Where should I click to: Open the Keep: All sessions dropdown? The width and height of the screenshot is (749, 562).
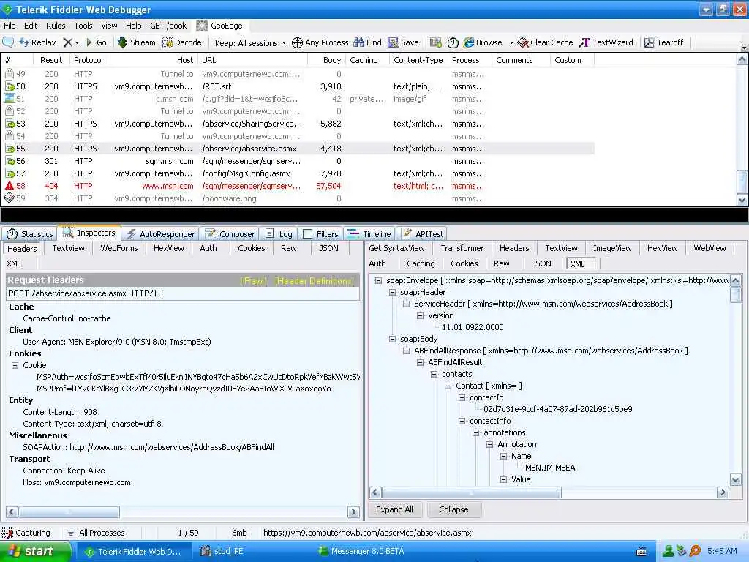[x=250, y=43]
